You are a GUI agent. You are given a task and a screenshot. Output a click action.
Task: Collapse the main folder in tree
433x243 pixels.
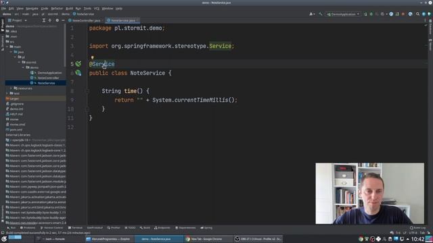coord(7,47)
